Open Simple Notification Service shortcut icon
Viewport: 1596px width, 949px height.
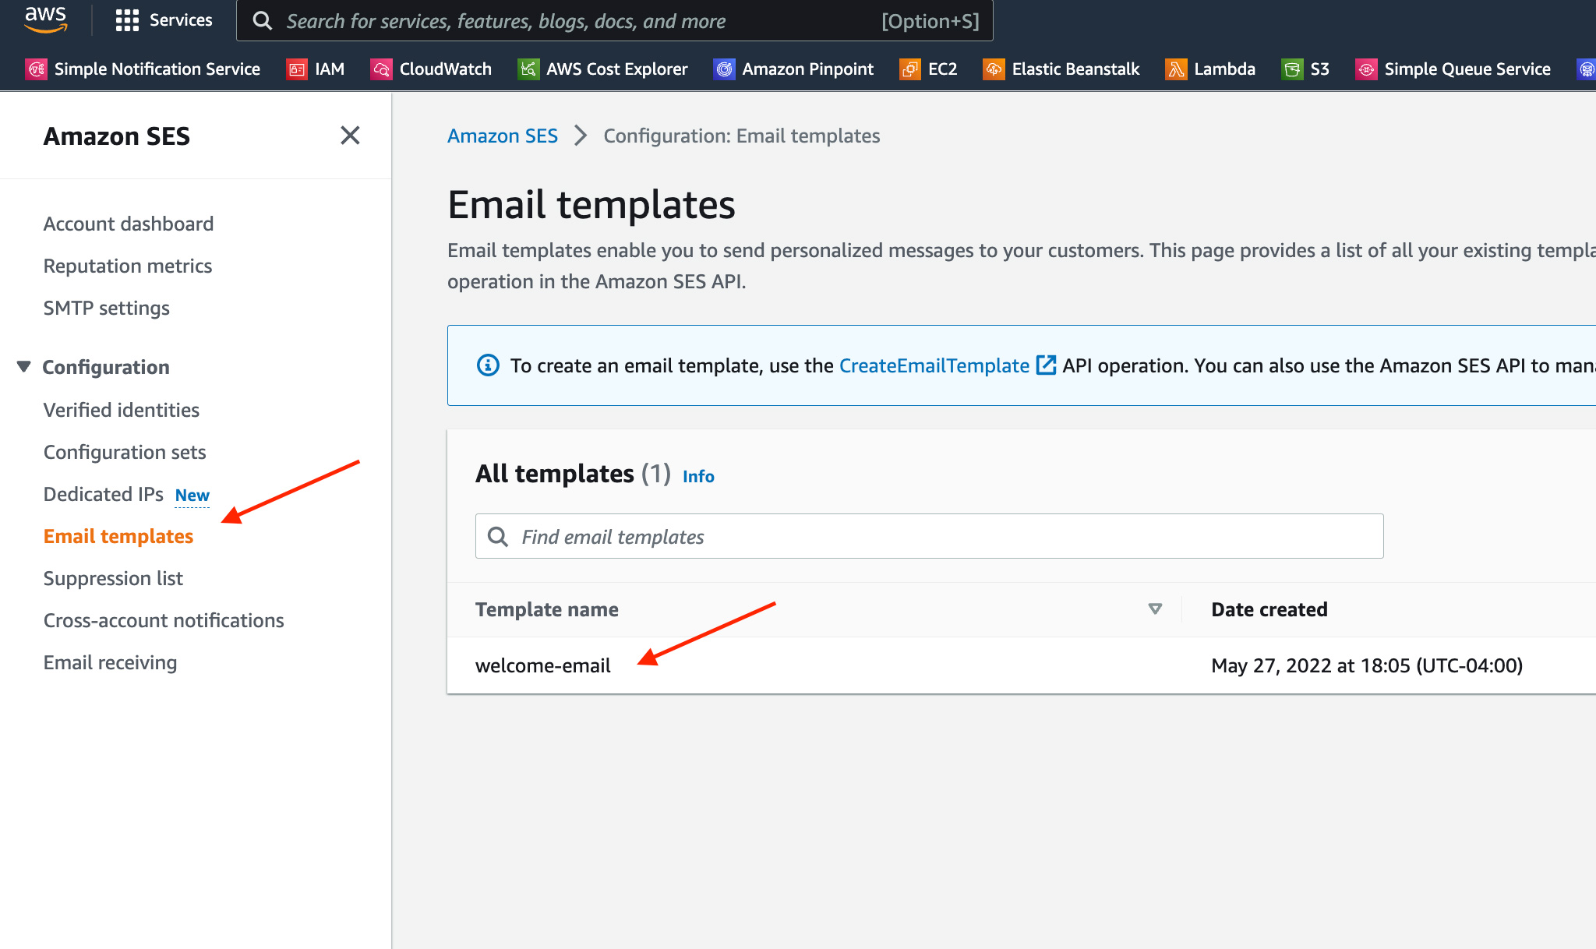point(37,69)
